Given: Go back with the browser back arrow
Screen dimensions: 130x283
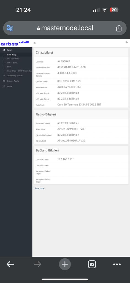Looking at the screenshot, I should click(10, 264).
